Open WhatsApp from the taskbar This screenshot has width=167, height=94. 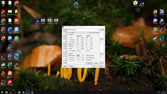(19, 92)
